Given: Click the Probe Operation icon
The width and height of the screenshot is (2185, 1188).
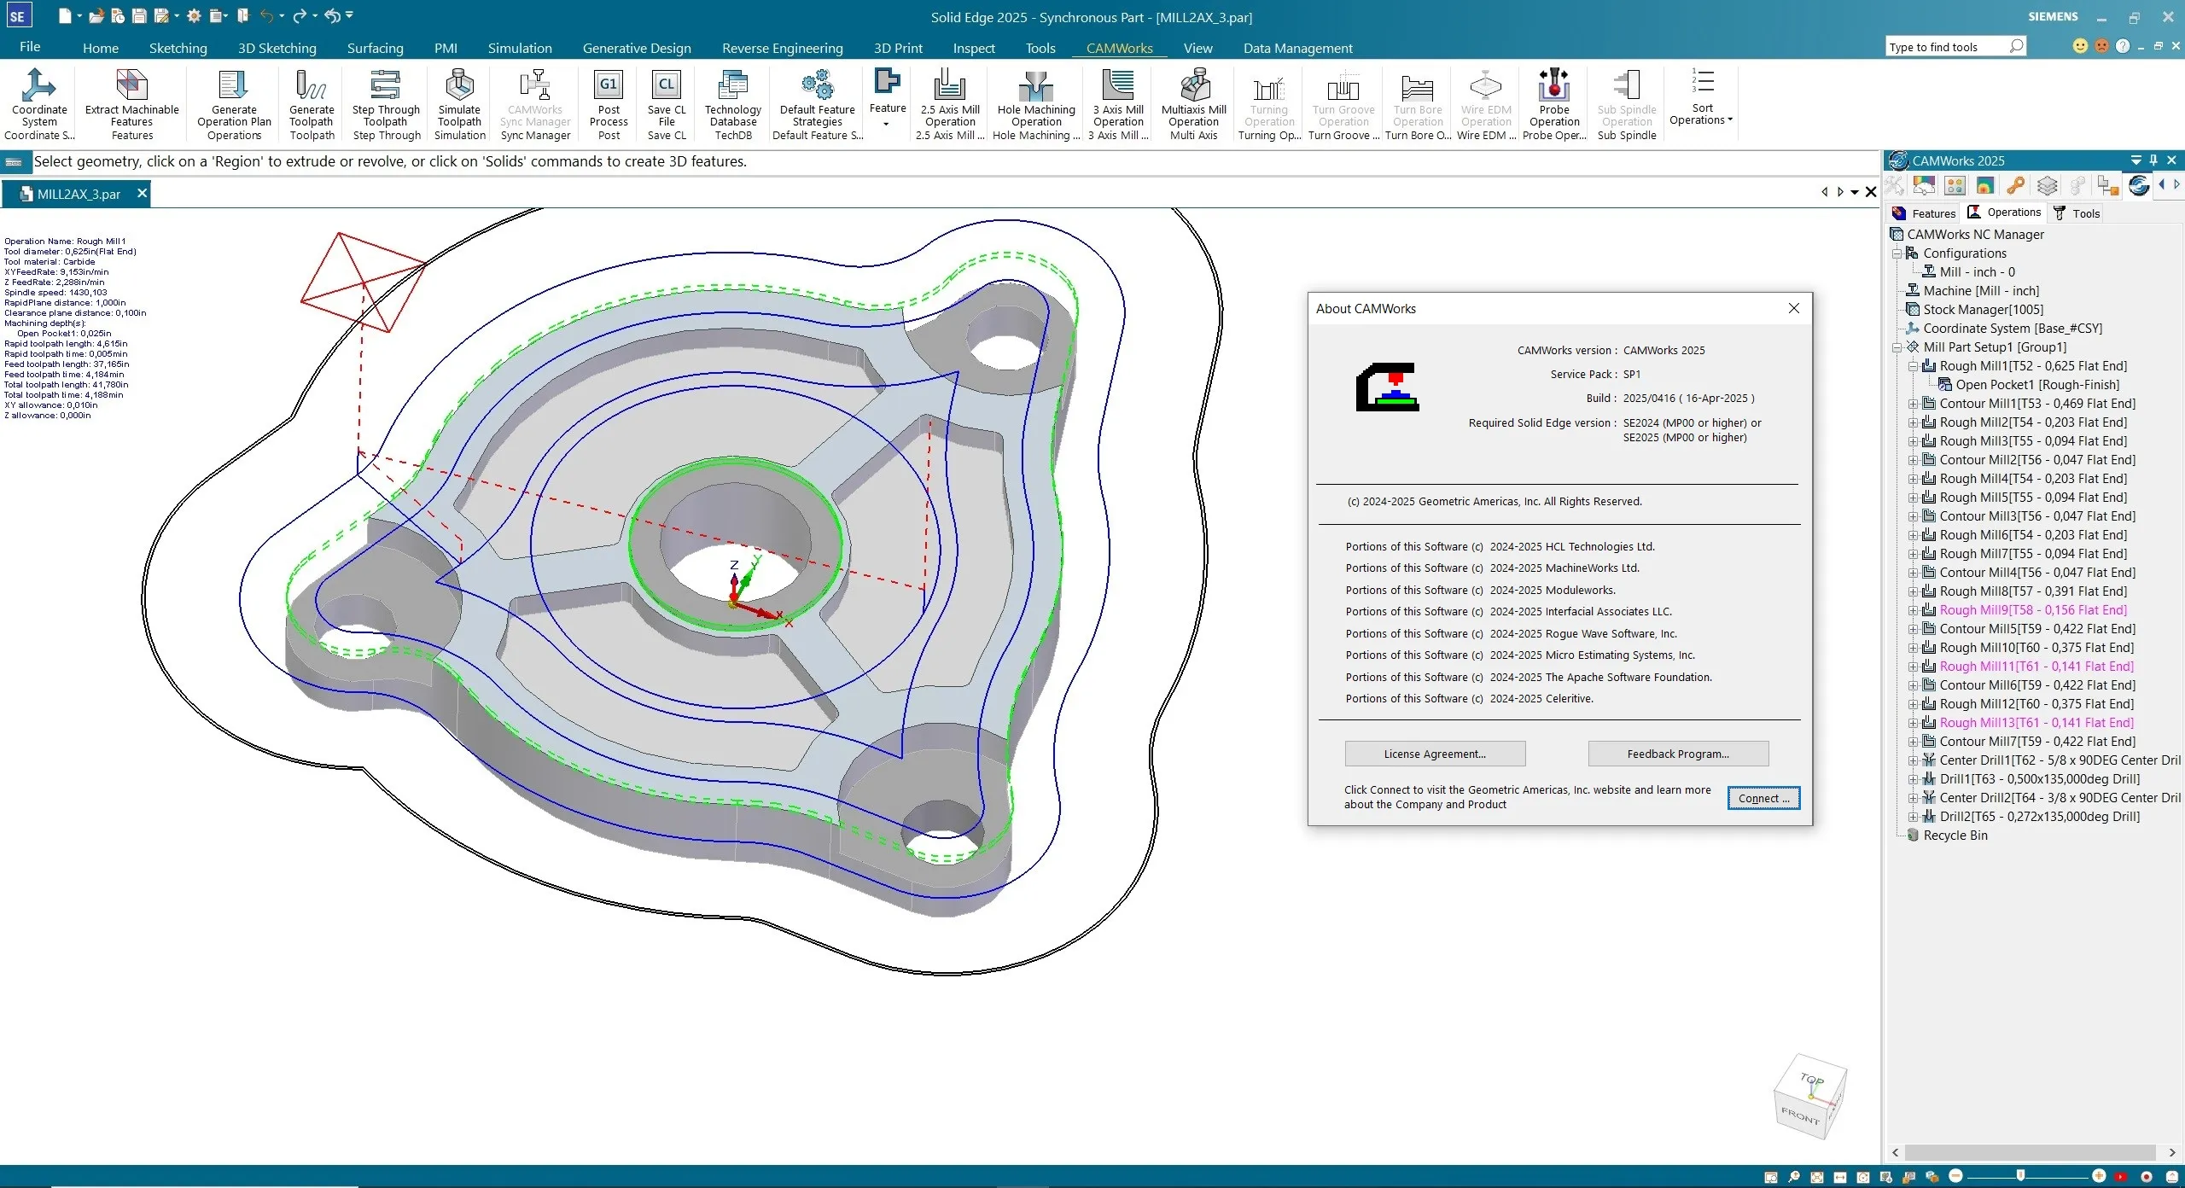Looking at the screenshot, I should point(1553,85).
